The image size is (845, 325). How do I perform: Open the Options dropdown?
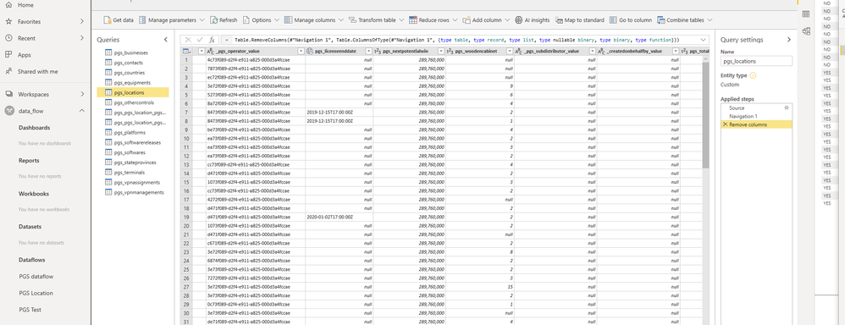click(x=261, y=20)
